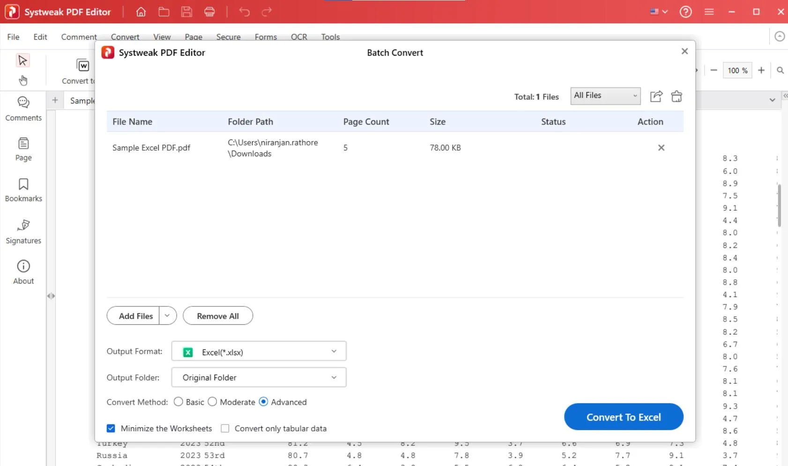Click the Remove All button
The image size is (788, 466).
[x=218, y=315]
